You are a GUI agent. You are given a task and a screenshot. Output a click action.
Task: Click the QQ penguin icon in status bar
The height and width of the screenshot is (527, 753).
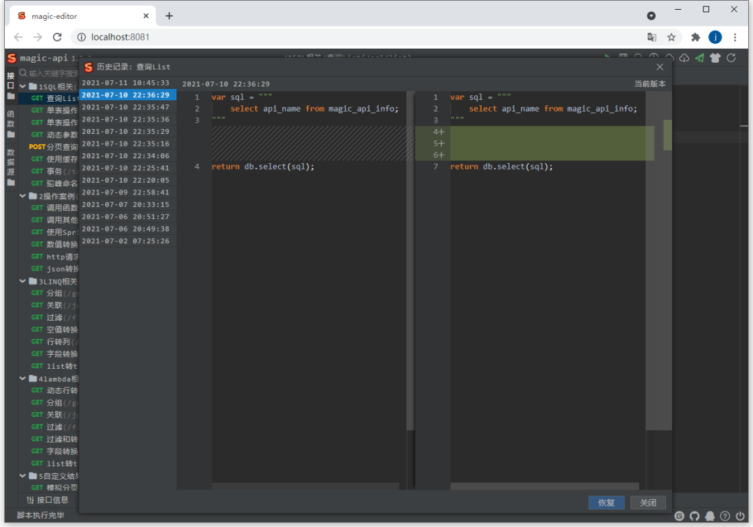point(710,517)
